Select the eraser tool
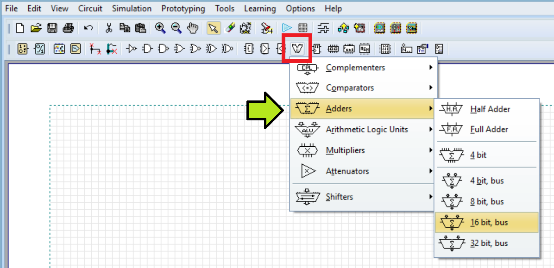 230,28
